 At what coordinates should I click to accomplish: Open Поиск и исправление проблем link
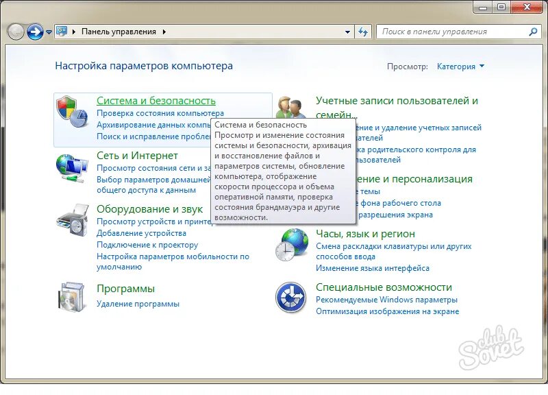tap(153, 136)
